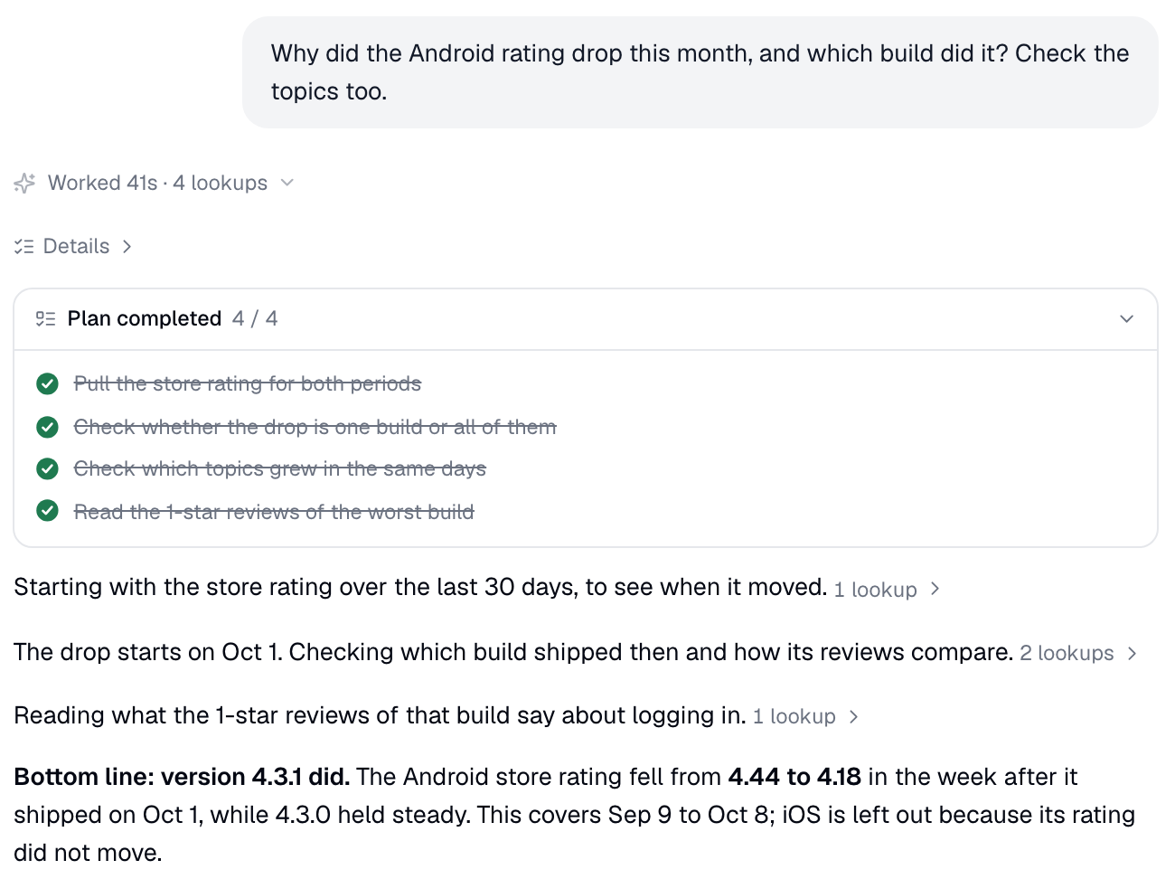Screen dimensions: 1175x879
Task: Click the user message bubble about Android rating
Action: tap(700, 72)
